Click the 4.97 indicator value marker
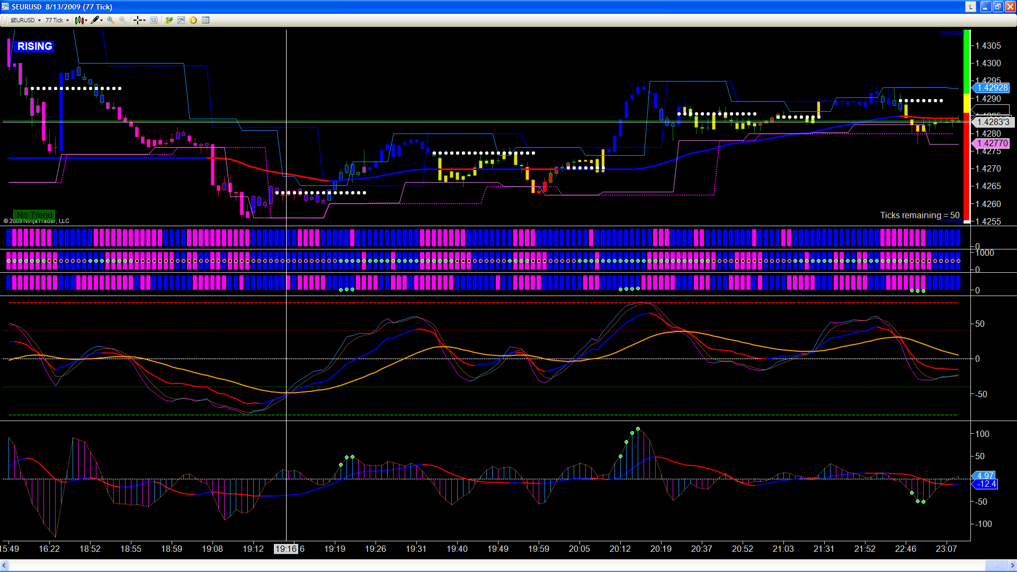The width and height of the screenshot is (1017, 572). click(984, 476)
